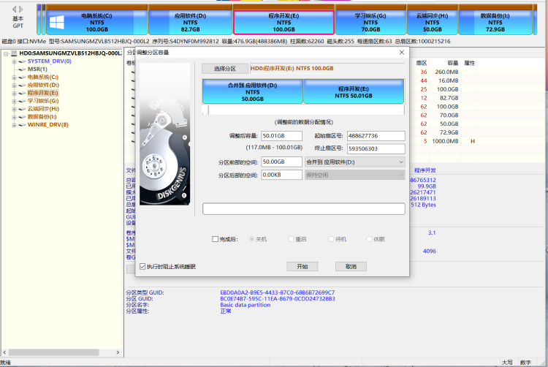Viewport: 548px width, 367px height.
Task: Collapse the HD0 SAMSUNG disk tree node
Action: [6, 53]
